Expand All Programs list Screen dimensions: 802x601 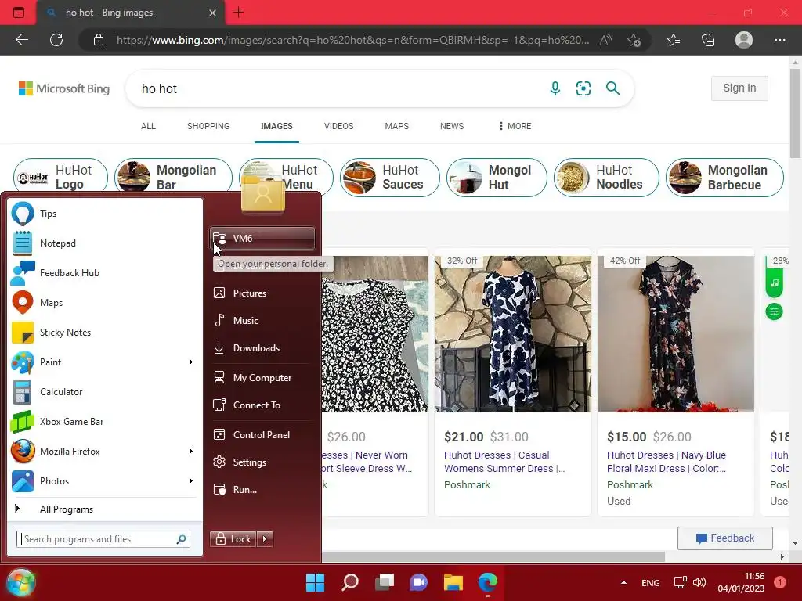pos(104,509)
